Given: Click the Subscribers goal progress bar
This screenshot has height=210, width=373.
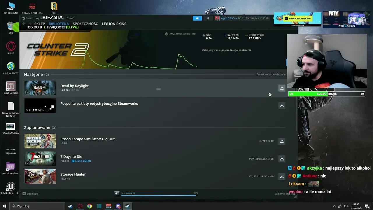Looking at the screenshot, I should pyautogui.click(x=327, y=94).
